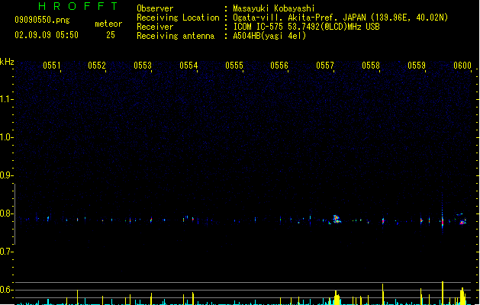Click the 0552 time marker

pos(97,66)
